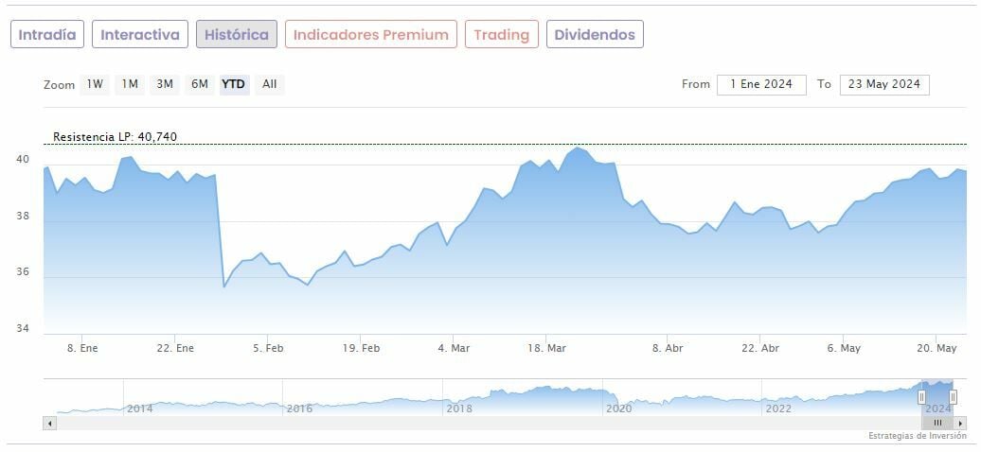Show All historical data range
The image size is (981, 452).
(x=269, y=84)
